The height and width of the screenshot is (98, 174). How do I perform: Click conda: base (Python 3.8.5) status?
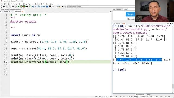(129, 97)
